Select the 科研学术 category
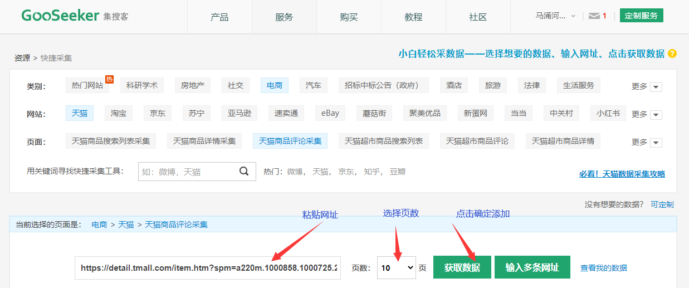 click(142, 85)
